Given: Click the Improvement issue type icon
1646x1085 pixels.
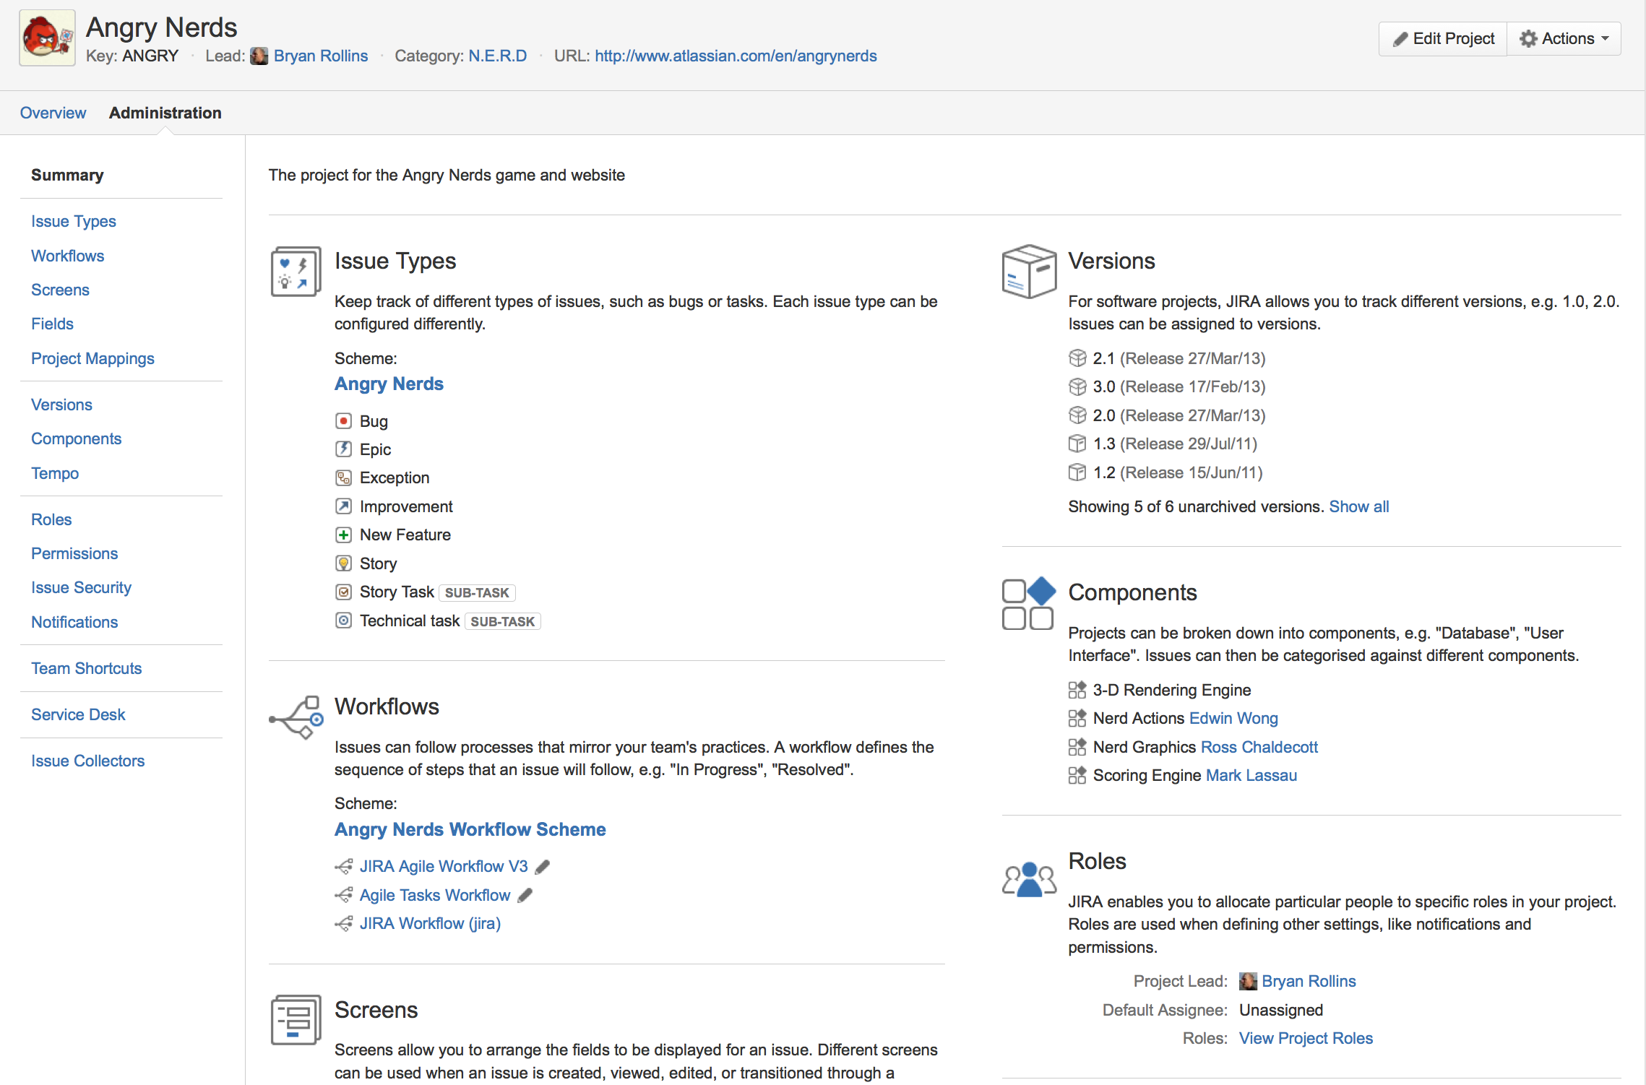Looking at the screenshot, I should tap(344, 506).
